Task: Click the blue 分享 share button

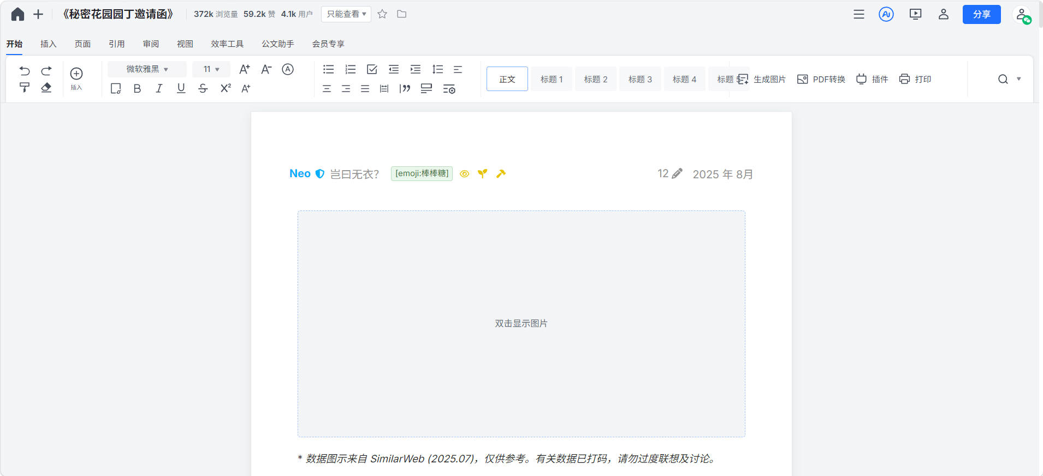Action: pos(981,15)
